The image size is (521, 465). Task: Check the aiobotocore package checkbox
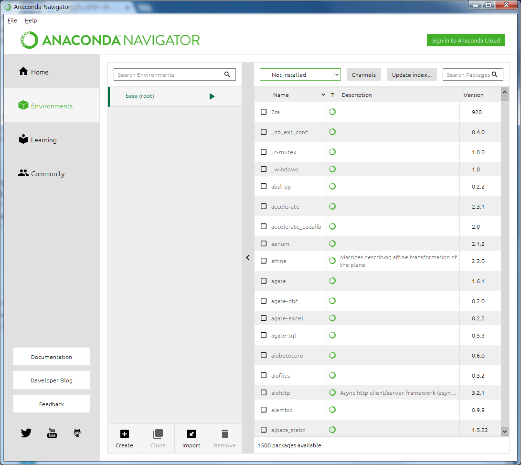(264, 355)
